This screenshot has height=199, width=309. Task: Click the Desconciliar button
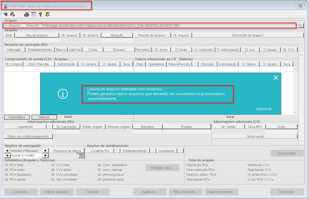287,153
